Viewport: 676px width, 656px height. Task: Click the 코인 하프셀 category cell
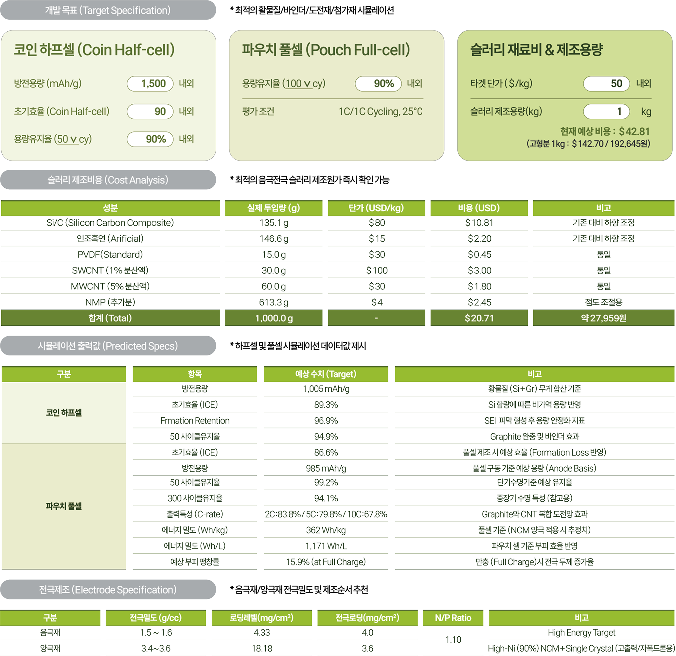(64, 413)
